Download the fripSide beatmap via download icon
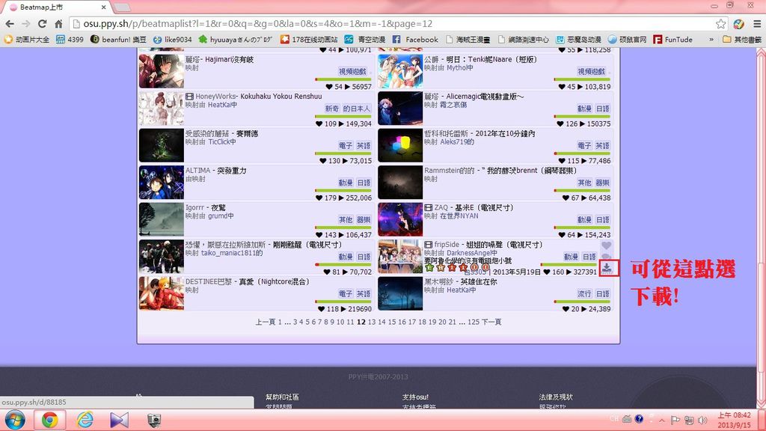Image resolution: width=766 pixels, height=431 pixels. (606, 267)
